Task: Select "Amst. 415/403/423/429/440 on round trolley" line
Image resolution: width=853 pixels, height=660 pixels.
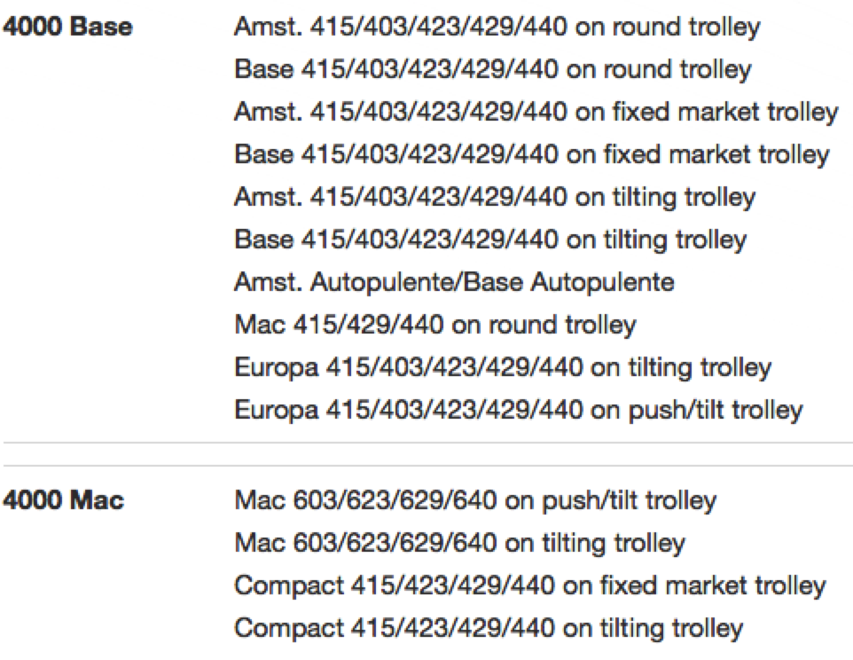Action: (x=497, y=27)
